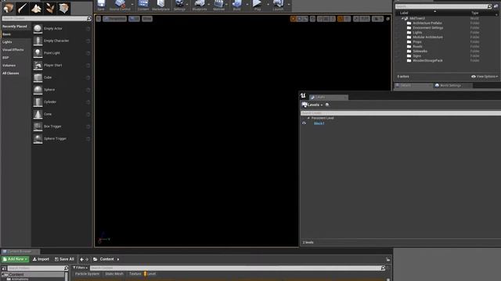Image resolution: width=501 pixels, height=281 pixels.
Task: Click the Play toolbar button
Action: 258,5
